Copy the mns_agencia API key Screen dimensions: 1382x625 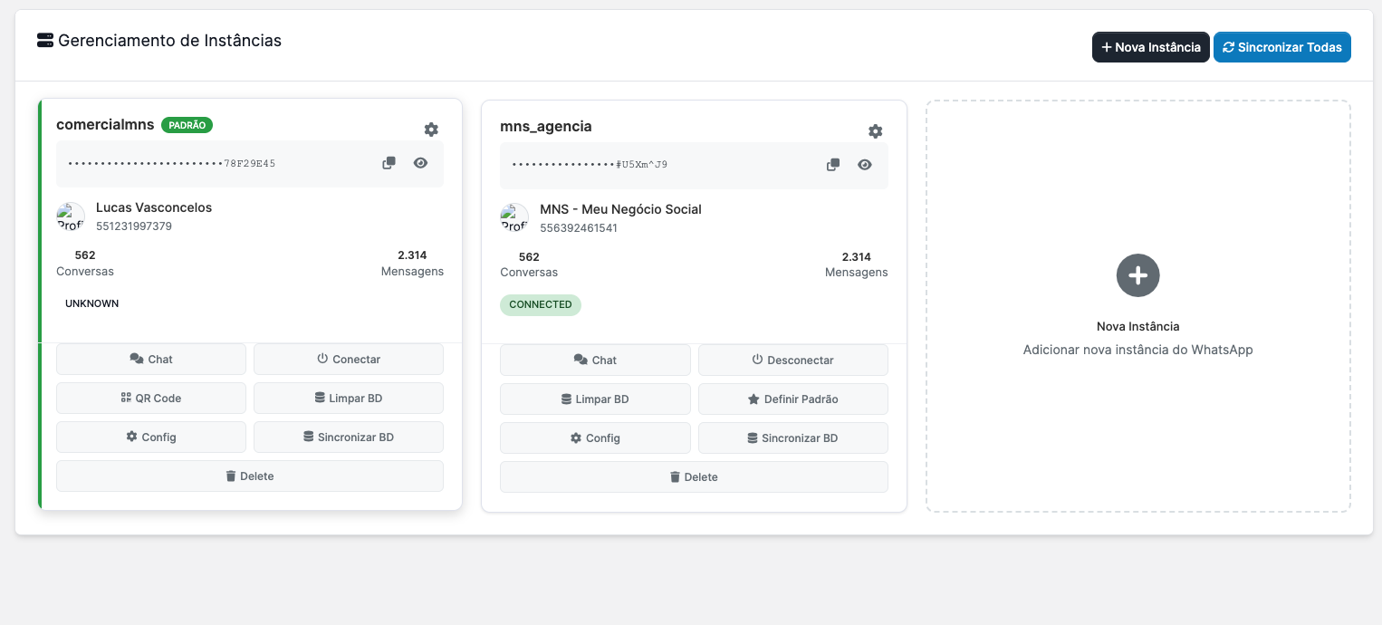832,164
